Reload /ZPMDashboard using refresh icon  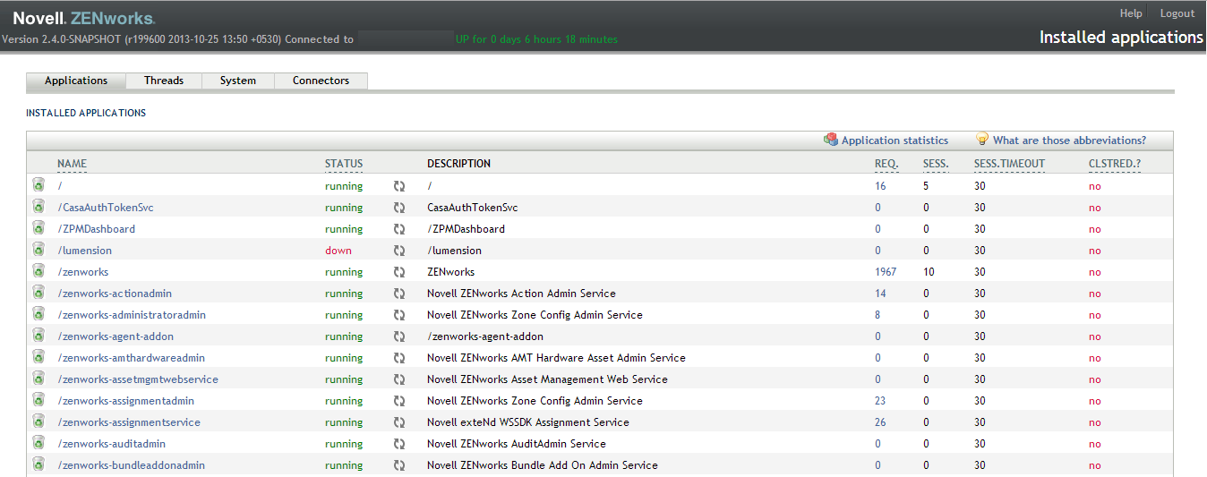pyautogui.click(x=399, y=229)
